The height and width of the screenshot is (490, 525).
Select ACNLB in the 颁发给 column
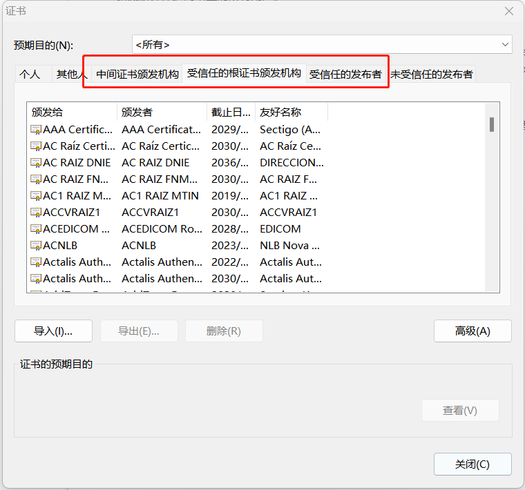(x=60, y=246)
